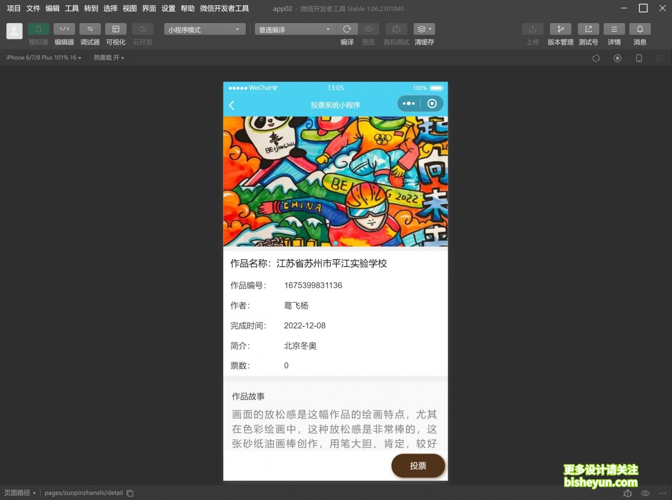This screenshot has height=500, width=672.
Task: Click the preview eye icon
Action: pos(369,29)
